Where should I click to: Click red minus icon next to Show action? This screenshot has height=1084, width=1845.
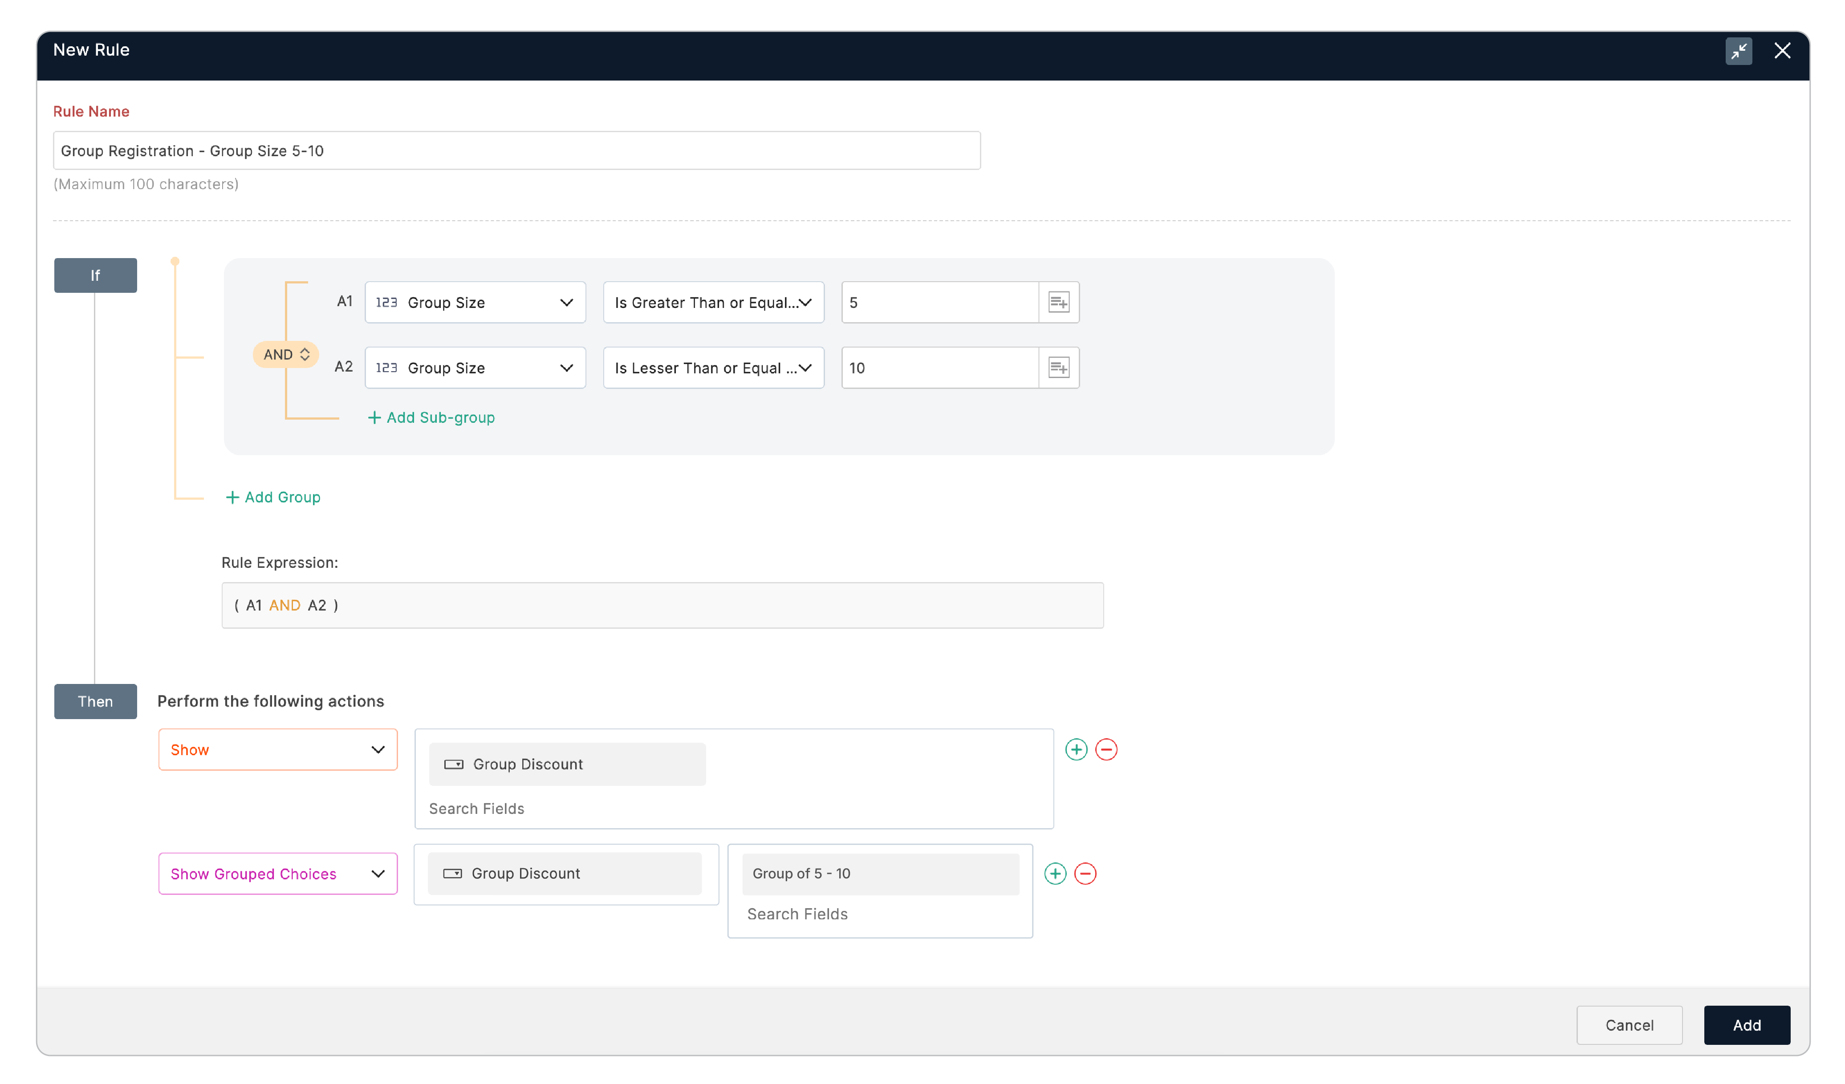click(1105, 749)
